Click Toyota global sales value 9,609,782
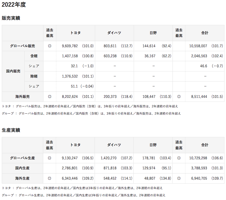The width and height of the screenshot is (226, 200). [x=70, y=46]
